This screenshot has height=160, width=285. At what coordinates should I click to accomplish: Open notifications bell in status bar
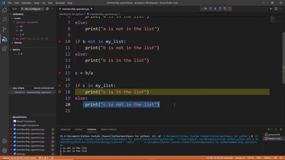tap(281, 158)
